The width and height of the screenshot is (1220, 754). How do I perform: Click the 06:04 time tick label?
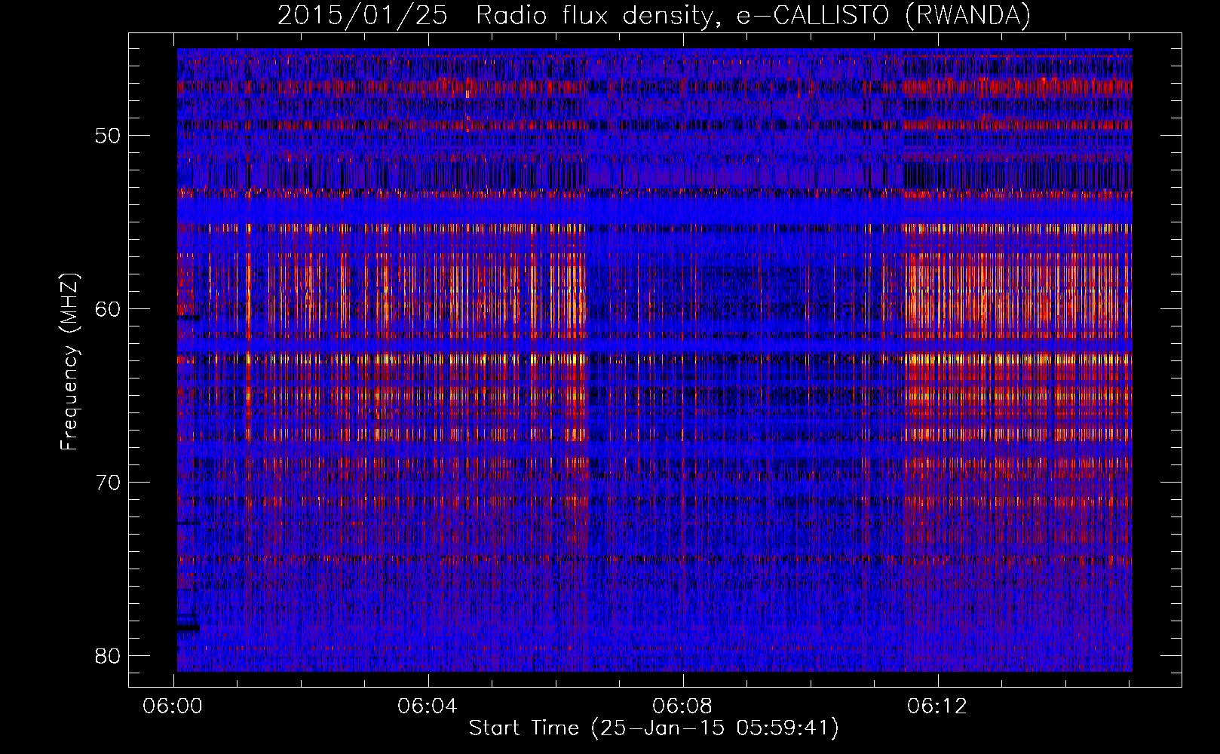[428, 706]
